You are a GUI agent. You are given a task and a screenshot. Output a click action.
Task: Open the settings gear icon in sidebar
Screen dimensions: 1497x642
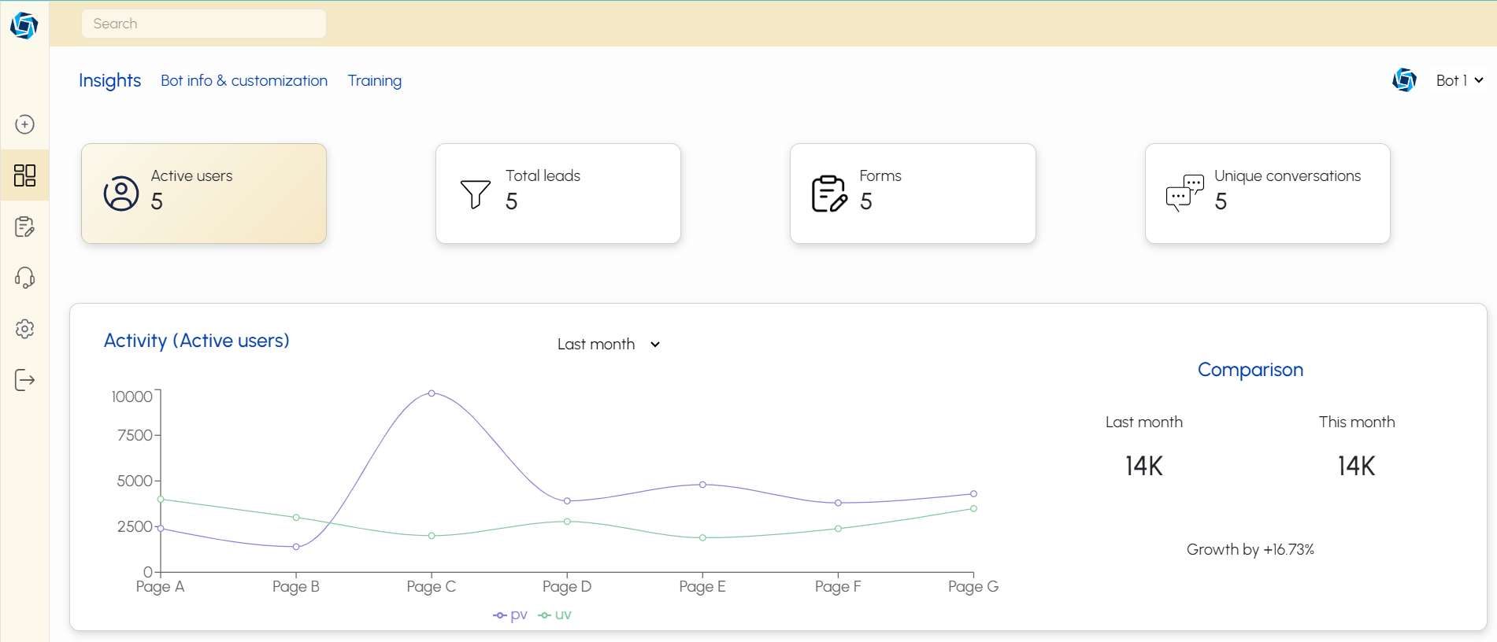click(x=24, y=329)
